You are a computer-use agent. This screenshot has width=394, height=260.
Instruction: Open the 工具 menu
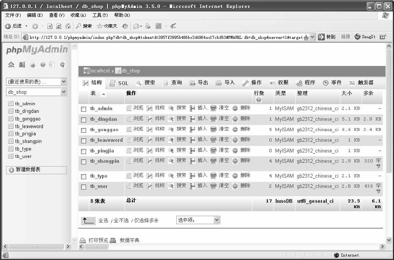(x=100, y=15)
